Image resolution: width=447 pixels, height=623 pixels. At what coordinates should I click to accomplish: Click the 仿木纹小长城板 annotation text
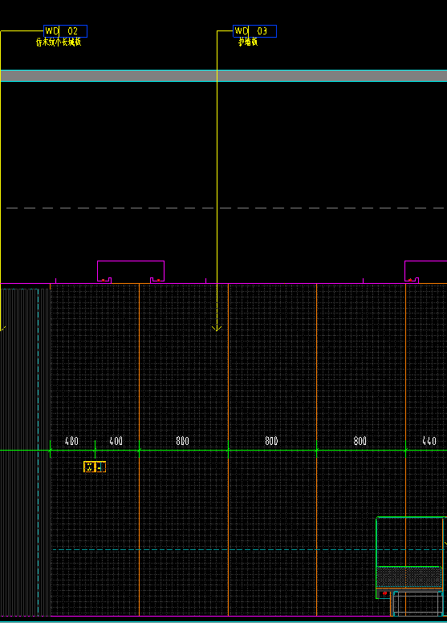(x=59, y=42)
